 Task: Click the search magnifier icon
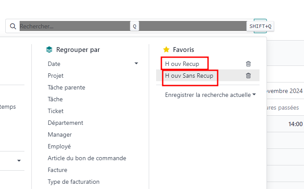click(13, 26)
